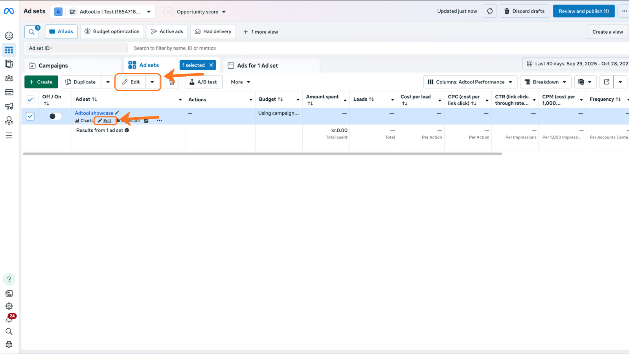Open sidebar search magnifier at bottom
This screenshot has width=629, height=354.
(x=9, y=332)
